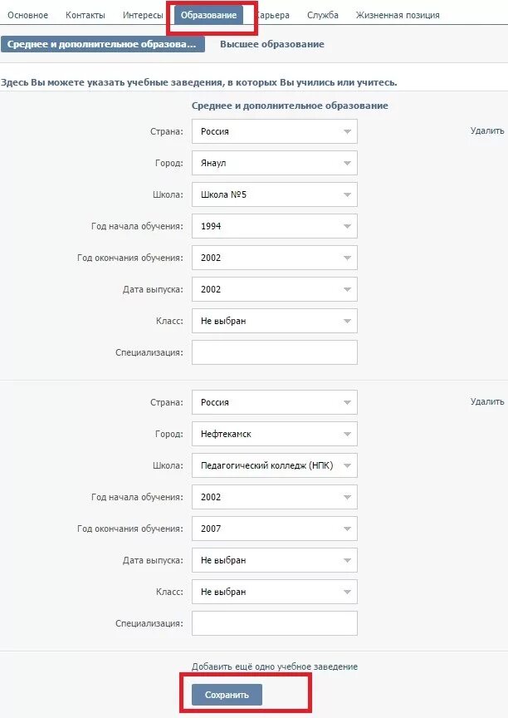This screenshot has height=718, width=508.
Task: Change end year dropdown showing 2007
Action: click(274, 529)
